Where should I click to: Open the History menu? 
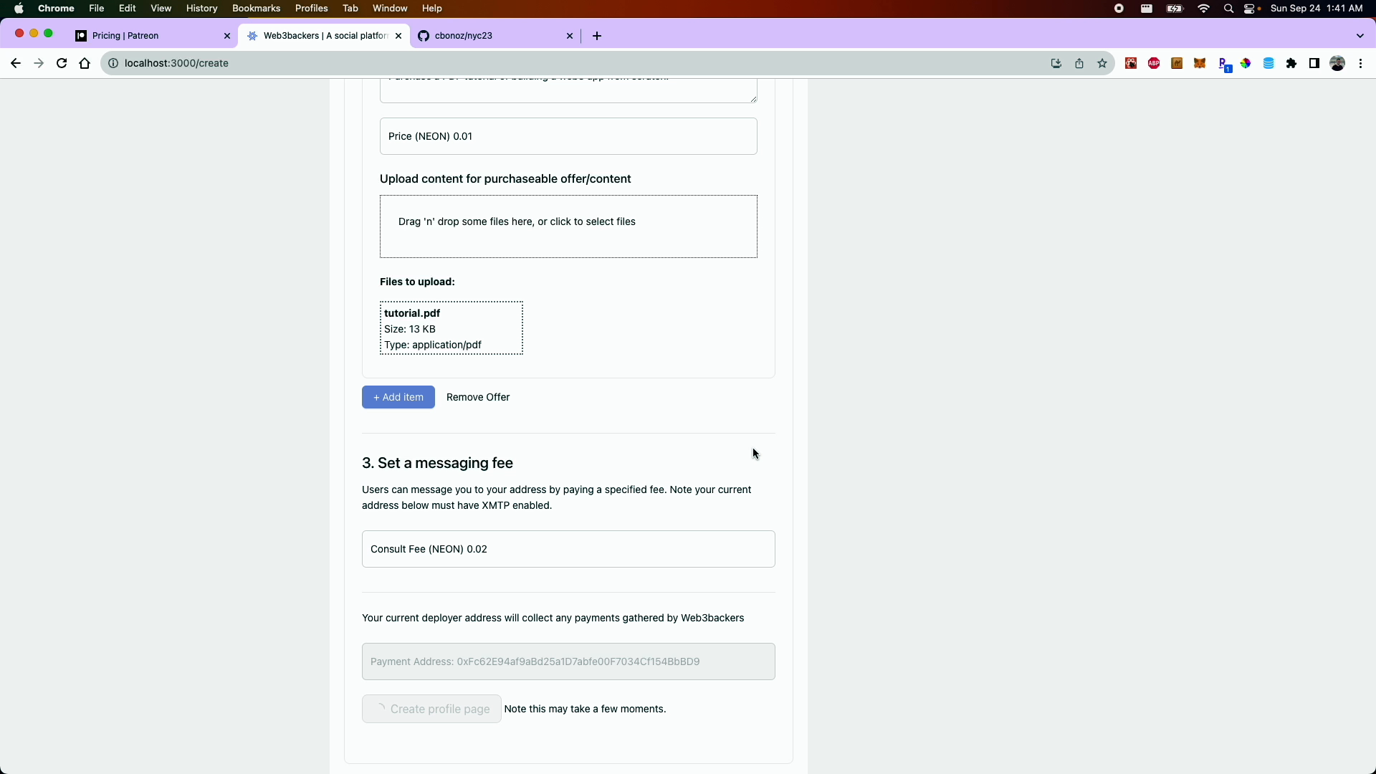[x=201, y=9]
